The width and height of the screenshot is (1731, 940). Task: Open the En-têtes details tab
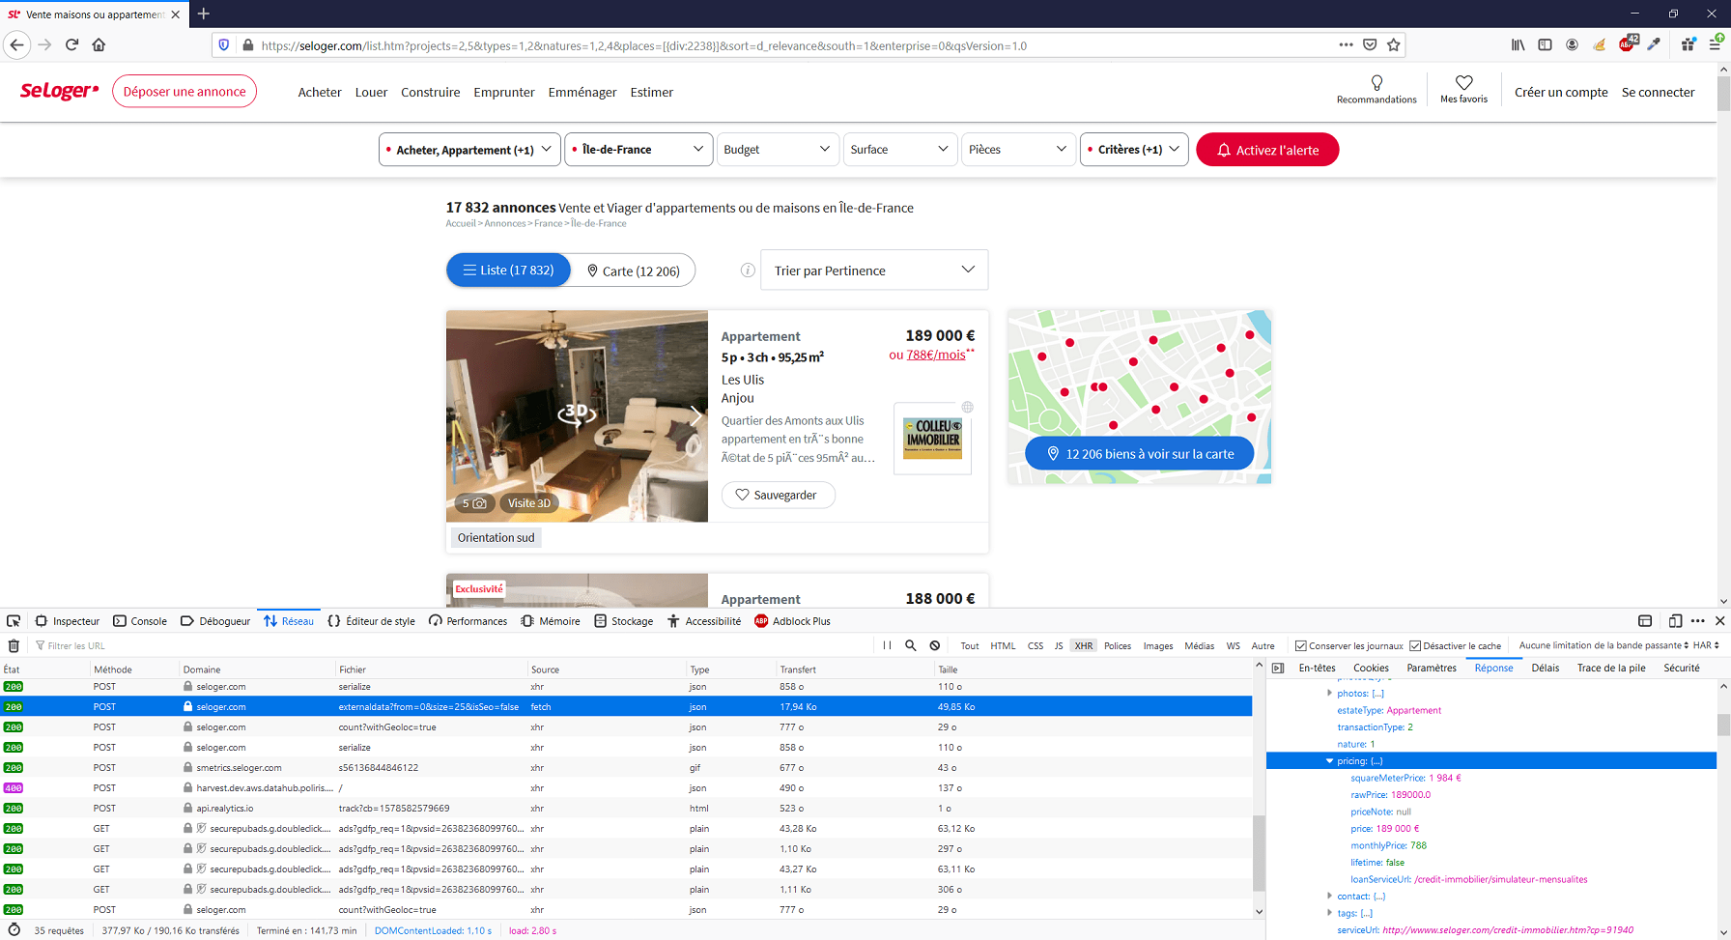point(1317,668)
